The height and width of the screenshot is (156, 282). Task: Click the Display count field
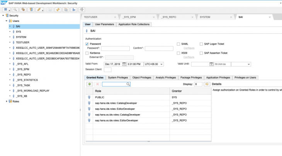(198, 84)
